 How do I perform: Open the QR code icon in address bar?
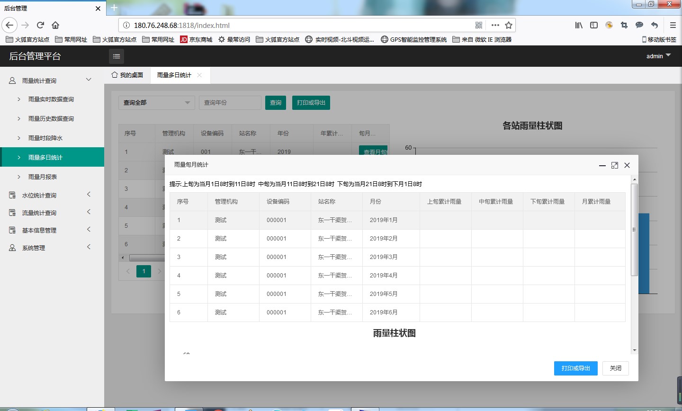pyautogui.click(x=479, y=25)
